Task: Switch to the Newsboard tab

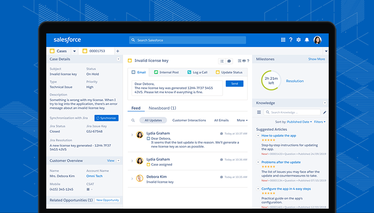Action: [x=162, y=108]
